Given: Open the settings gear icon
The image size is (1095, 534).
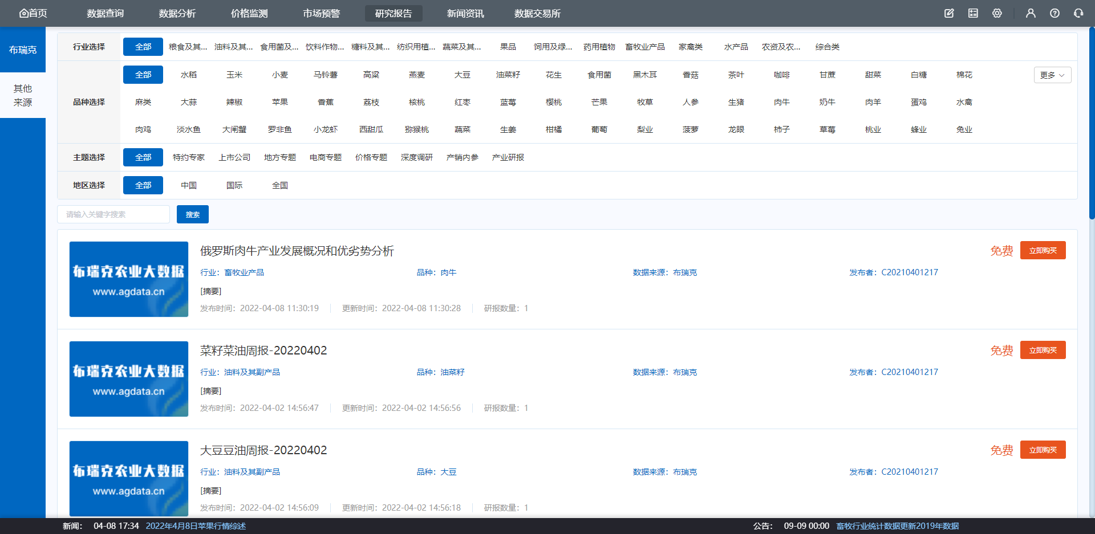Looking at the screenshot, I should click(x=997, y=13).
